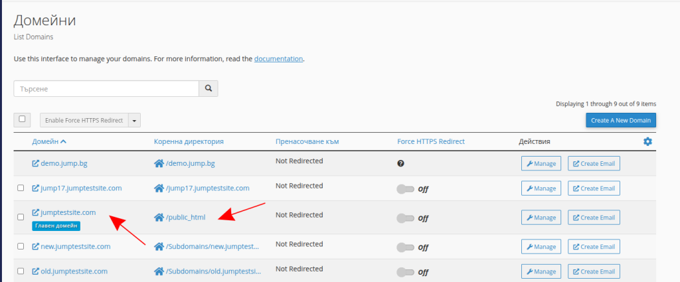This screenshot has width=680, height=282.
Task: Open table settings gear icon
Action: coord(647,141)
